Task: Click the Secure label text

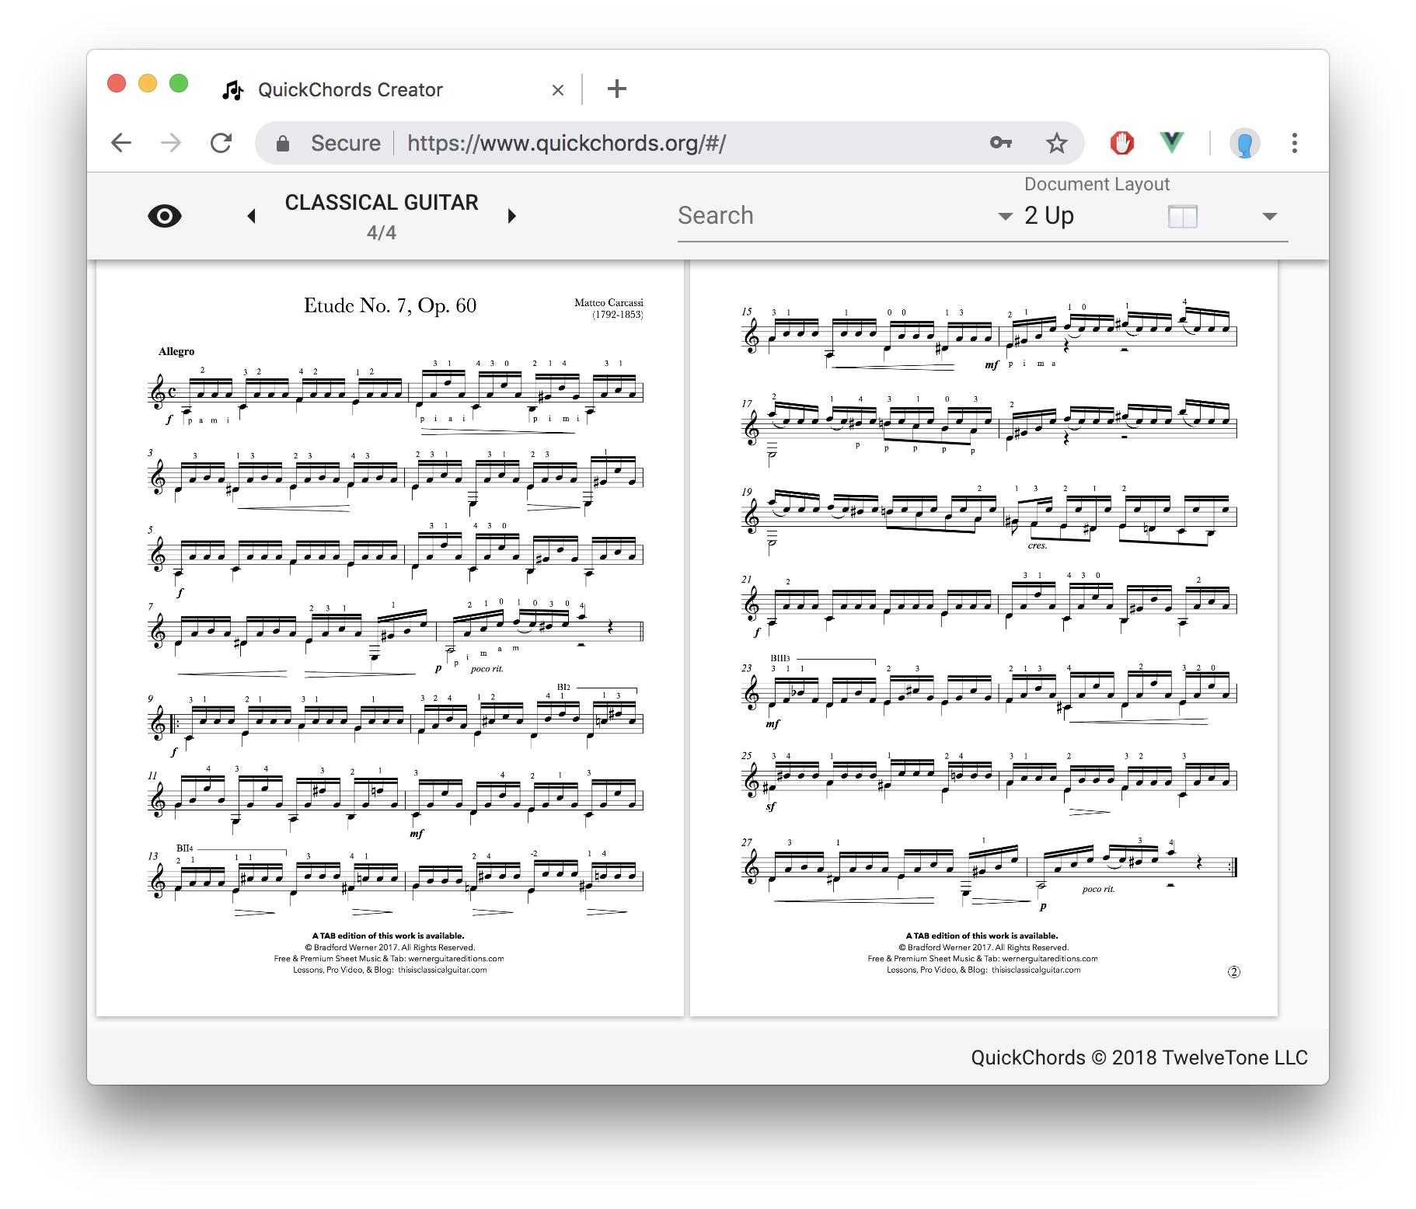Action: tap(346, 143)
